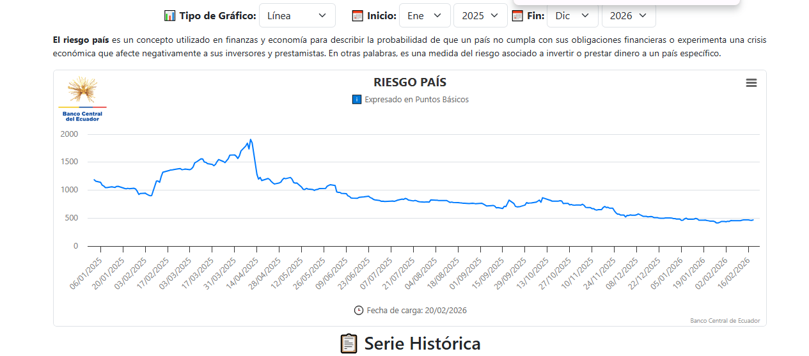Click the calendar icon next to Inicio
This screenshot has height=356, width=809.
click(357, 15)
